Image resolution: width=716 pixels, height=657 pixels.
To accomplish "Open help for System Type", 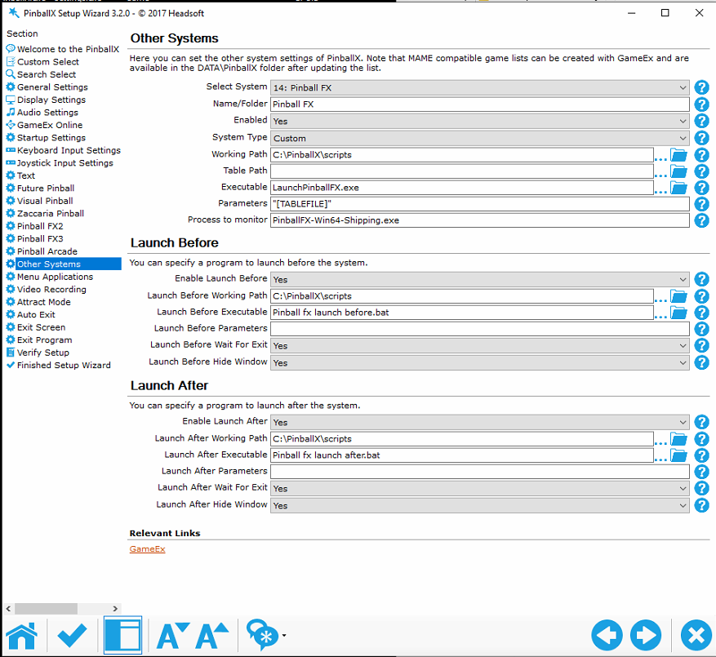I will 701,138.
